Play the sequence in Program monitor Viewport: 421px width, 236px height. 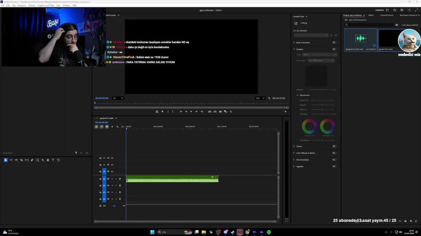(x=191, y=111)
